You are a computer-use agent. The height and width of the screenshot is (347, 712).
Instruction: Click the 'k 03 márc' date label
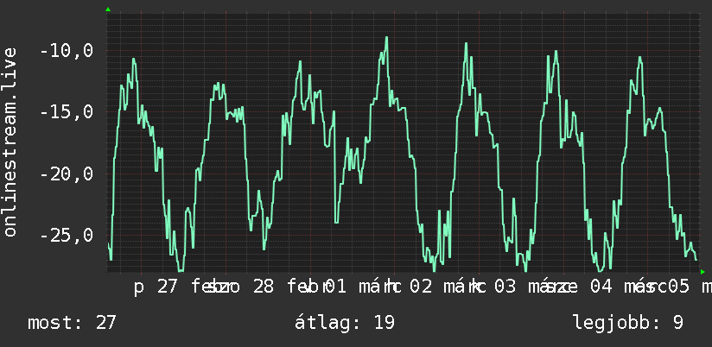520,287
